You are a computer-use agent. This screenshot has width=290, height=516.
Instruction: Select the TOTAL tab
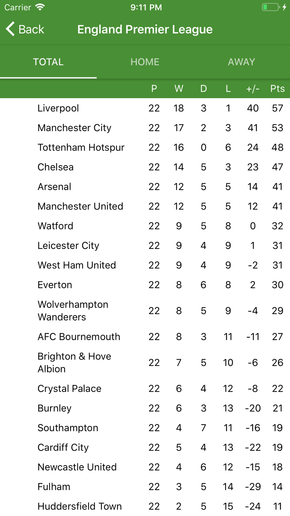[x=48, y=62]
